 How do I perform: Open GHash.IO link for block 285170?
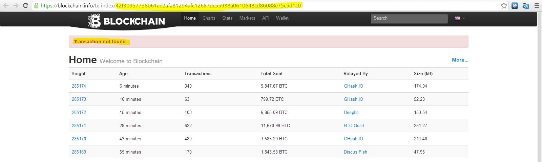[353, 139]
